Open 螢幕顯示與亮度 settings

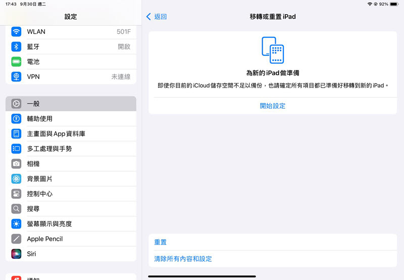pos(71,224)
